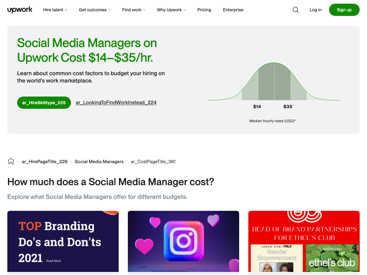Open the ar_HirePageTitle_226 breadcrumb
This screenshot has width=367, height=275.
[45, 162]
